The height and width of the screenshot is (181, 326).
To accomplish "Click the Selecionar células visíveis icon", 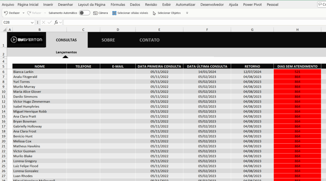I will point(114,13).
